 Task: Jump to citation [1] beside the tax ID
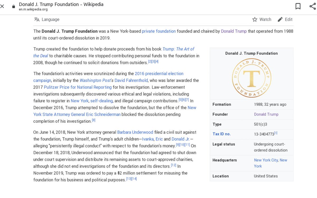pyautogui.click(x=276, y=133)
